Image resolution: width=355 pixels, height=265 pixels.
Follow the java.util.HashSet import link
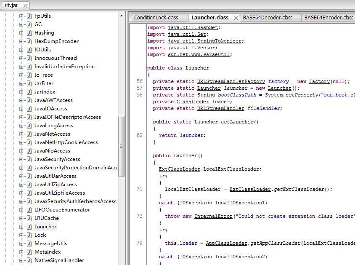[x=193, y=27]
